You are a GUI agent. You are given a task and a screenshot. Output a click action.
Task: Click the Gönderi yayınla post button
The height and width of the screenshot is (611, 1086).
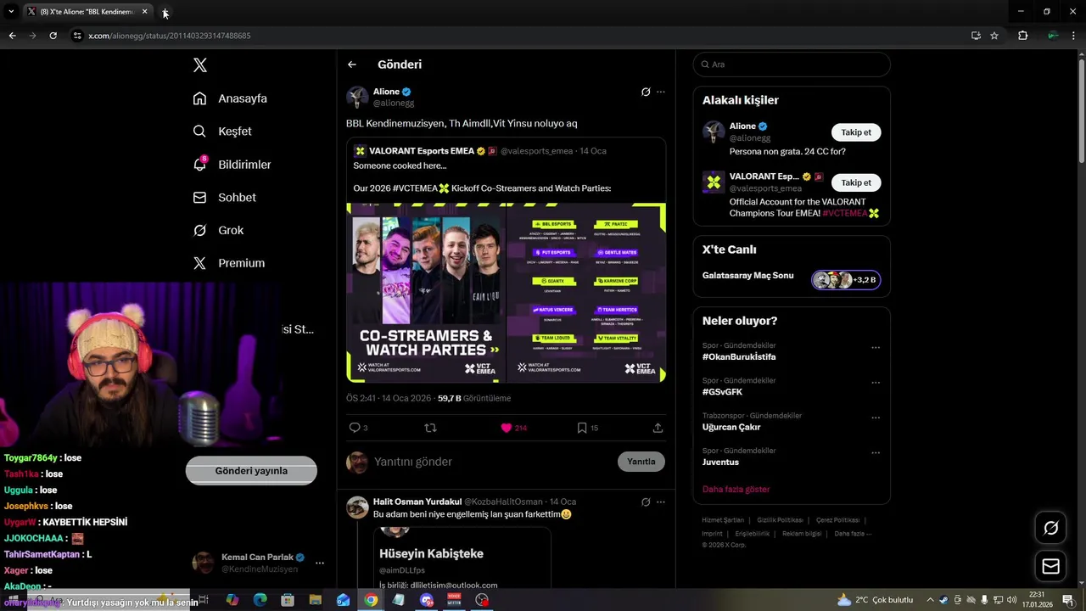[x=251, y=471]
